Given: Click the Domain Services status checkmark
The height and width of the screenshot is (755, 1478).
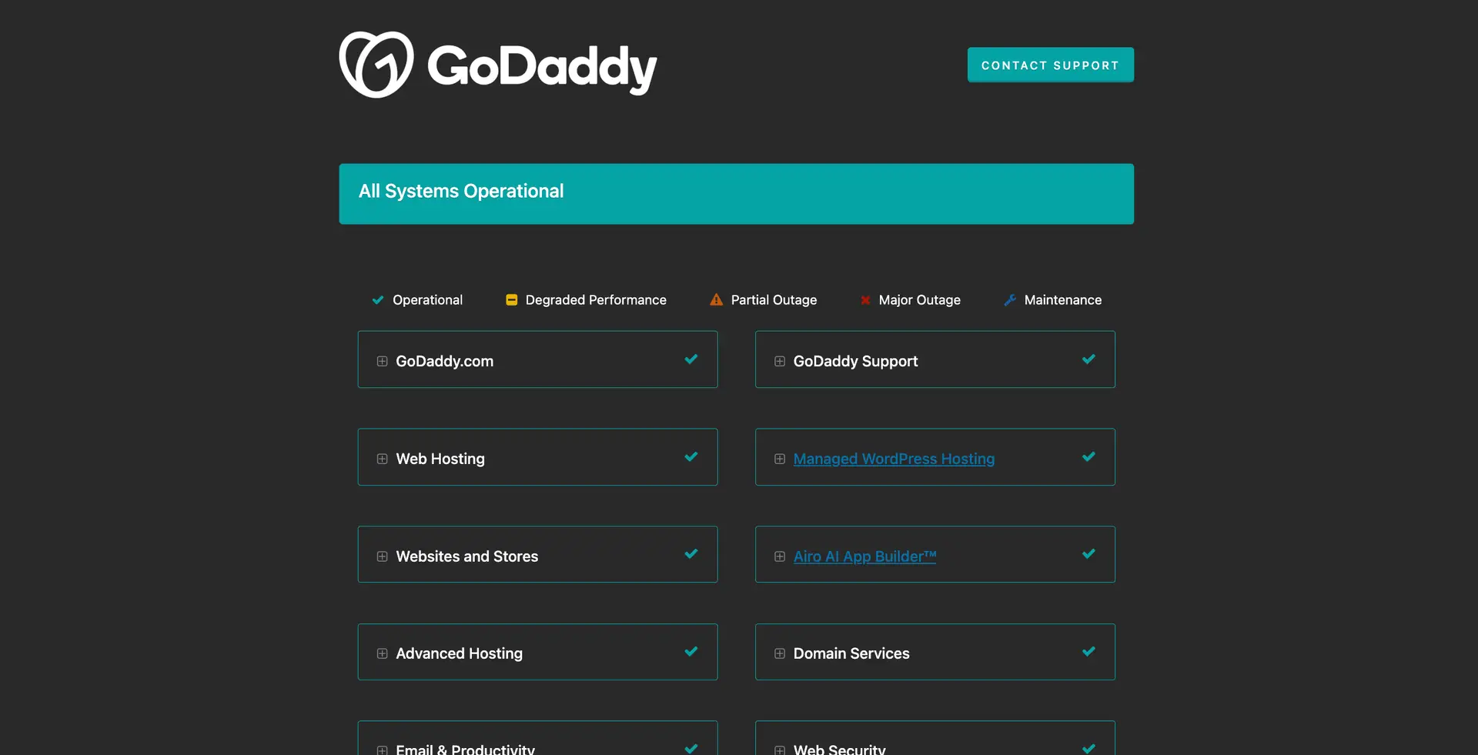Looking at the screenshot, I should [x=1088, y=651].
